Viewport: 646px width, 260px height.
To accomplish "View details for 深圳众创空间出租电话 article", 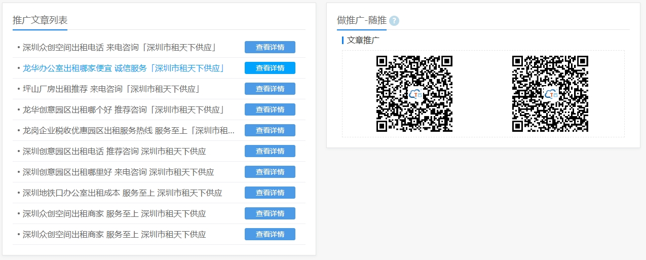I will pyautogui.click(x=270, y=47).
